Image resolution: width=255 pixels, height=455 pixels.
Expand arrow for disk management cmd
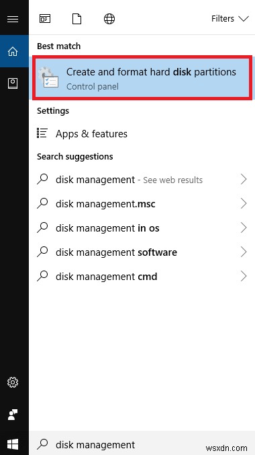(x=244, y=276)
